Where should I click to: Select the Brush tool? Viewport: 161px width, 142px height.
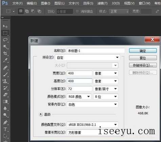coord(5,74)
